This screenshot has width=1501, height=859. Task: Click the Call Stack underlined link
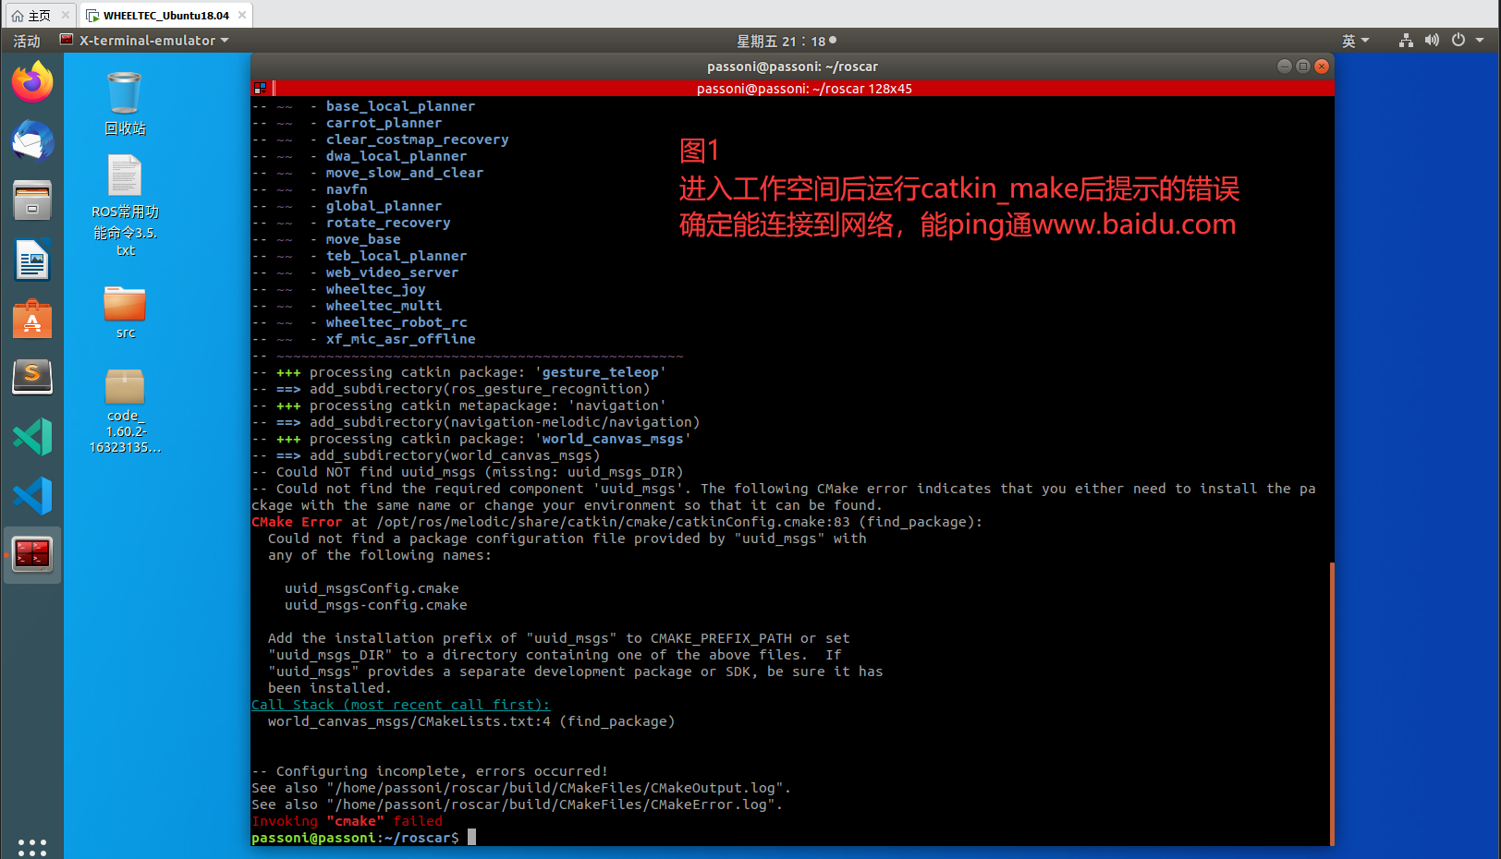(x=400, y=705)
